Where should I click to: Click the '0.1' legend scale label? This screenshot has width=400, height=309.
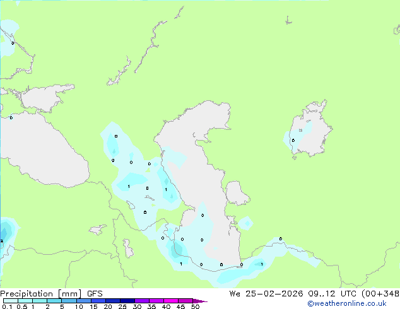7,306
